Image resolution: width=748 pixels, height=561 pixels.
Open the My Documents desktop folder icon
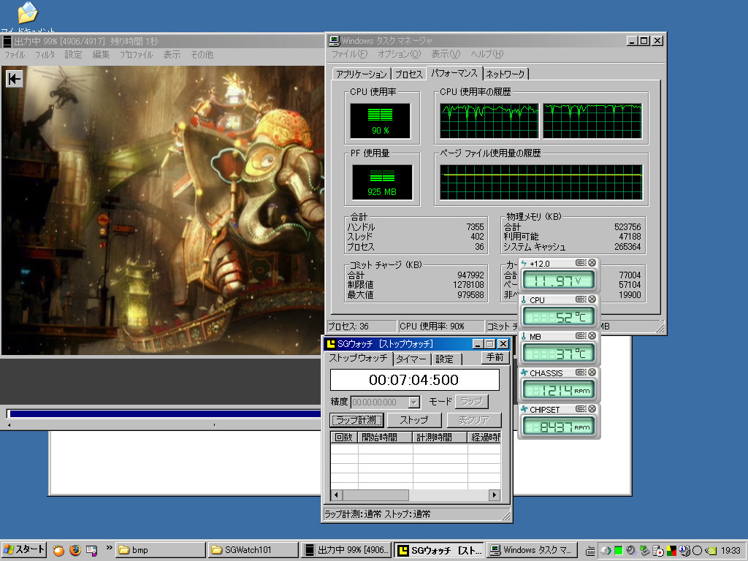[27, 13]
